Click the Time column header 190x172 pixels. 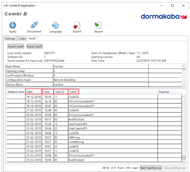[x=48, y=92]
